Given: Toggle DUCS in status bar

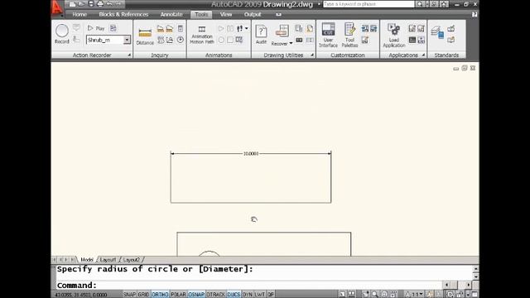Looking at the screenshot, I should (234, 295).
